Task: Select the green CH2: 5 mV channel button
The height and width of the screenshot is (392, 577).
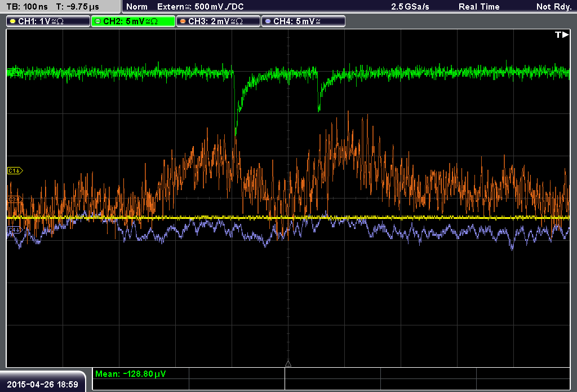Action: (133, 21)
